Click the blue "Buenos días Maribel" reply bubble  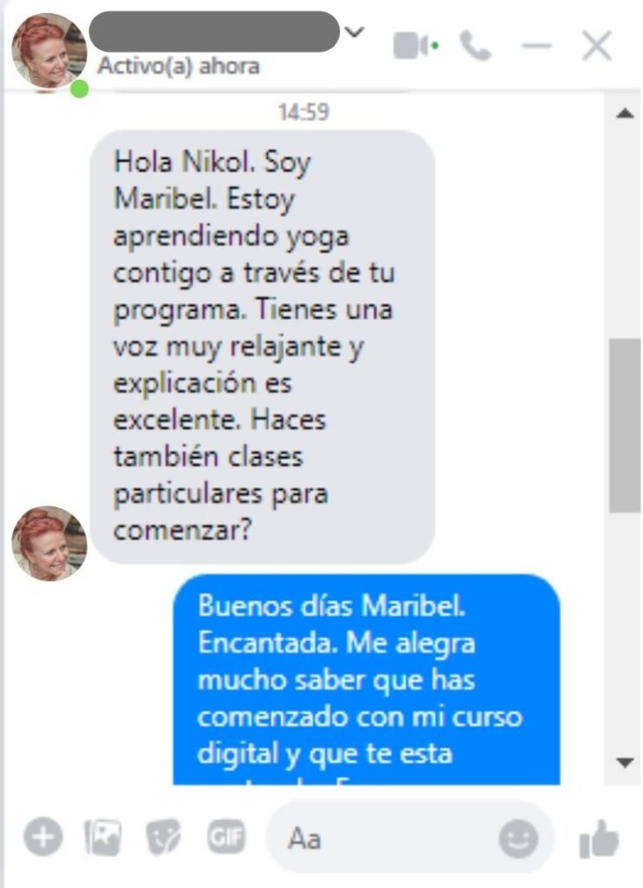(x=367, y=680)
